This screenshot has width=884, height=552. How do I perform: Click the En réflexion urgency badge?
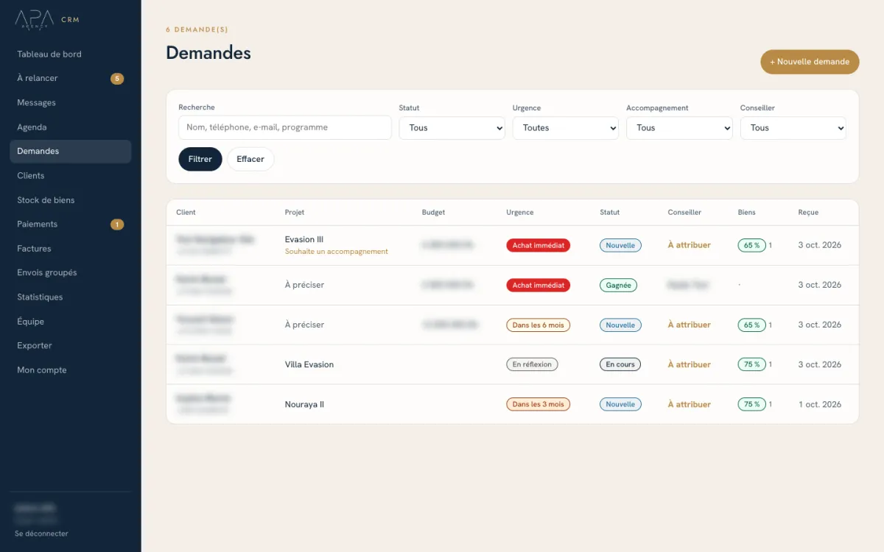pyautogui.click(x=532, y=364)
